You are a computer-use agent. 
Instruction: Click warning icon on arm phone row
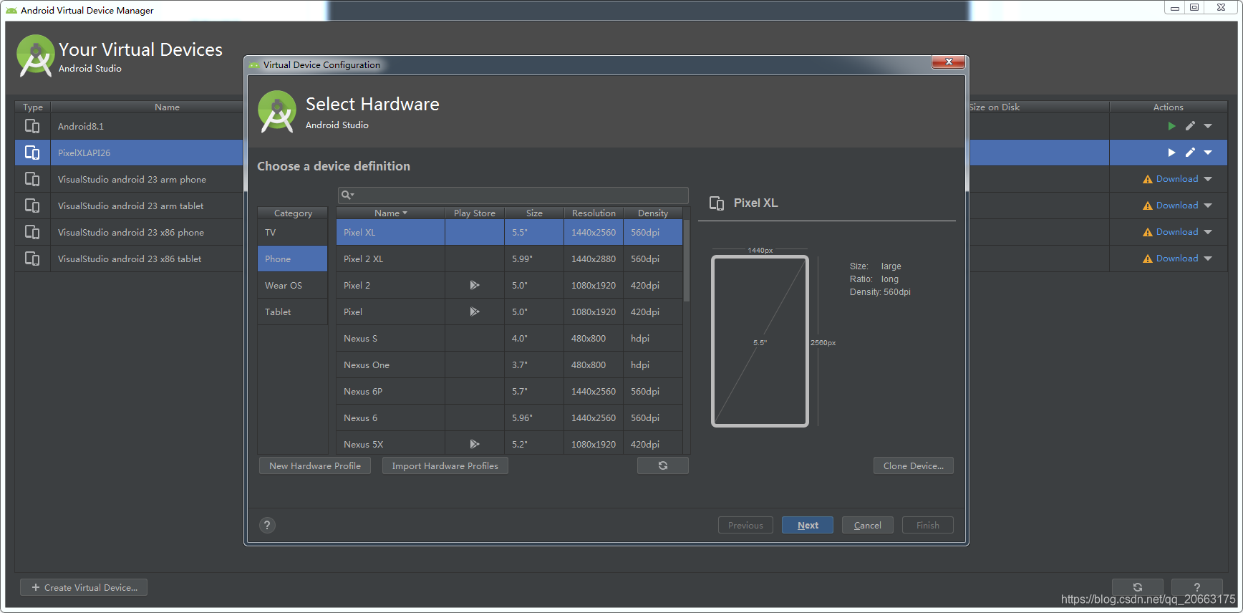point(1148,180)
